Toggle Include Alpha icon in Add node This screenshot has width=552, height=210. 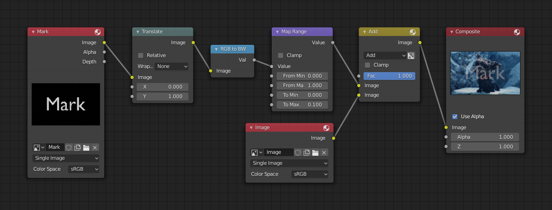[411, 56]
